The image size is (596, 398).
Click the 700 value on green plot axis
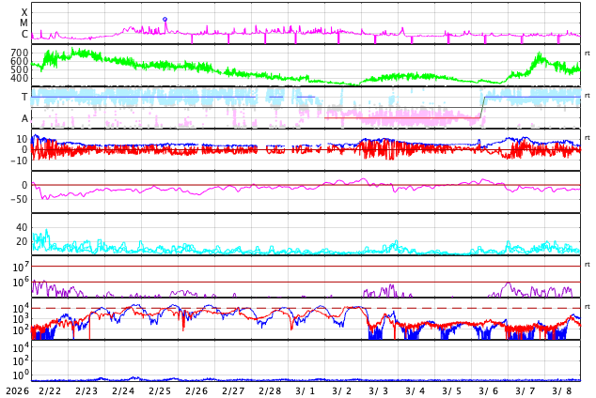(20, 53)
